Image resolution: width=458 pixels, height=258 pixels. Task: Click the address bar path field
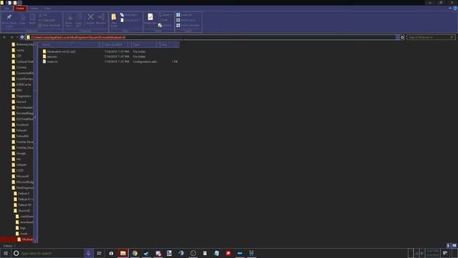pyautogui.click(x=210, y=37)
